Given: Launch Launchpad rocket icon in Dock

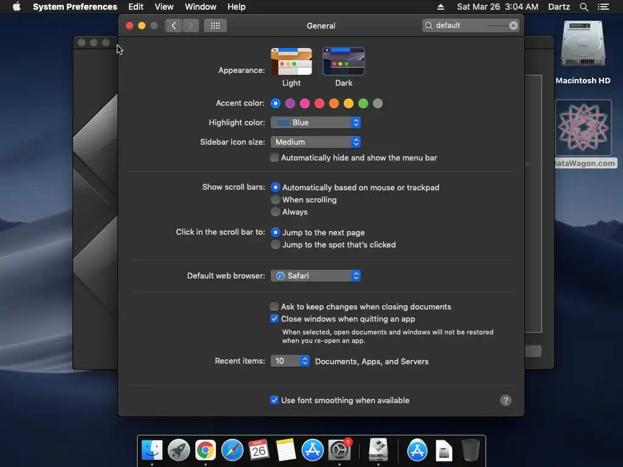Looking at the screenshot, I should pyautogui.click(x=179, y=451).
